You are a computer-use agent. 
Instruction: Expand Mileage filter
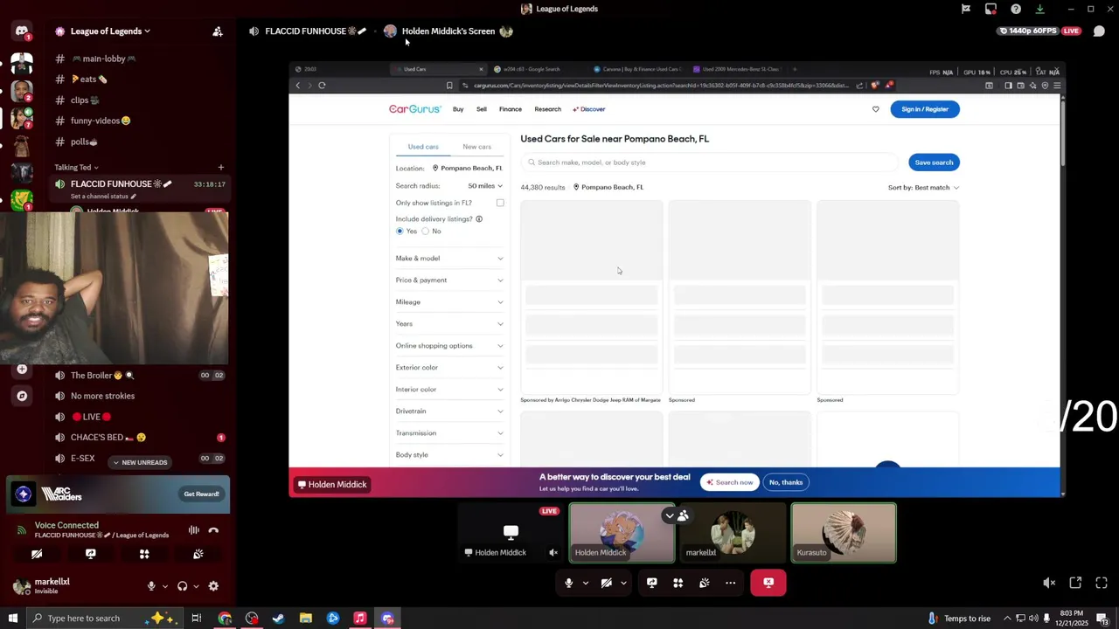click(449, 302)
